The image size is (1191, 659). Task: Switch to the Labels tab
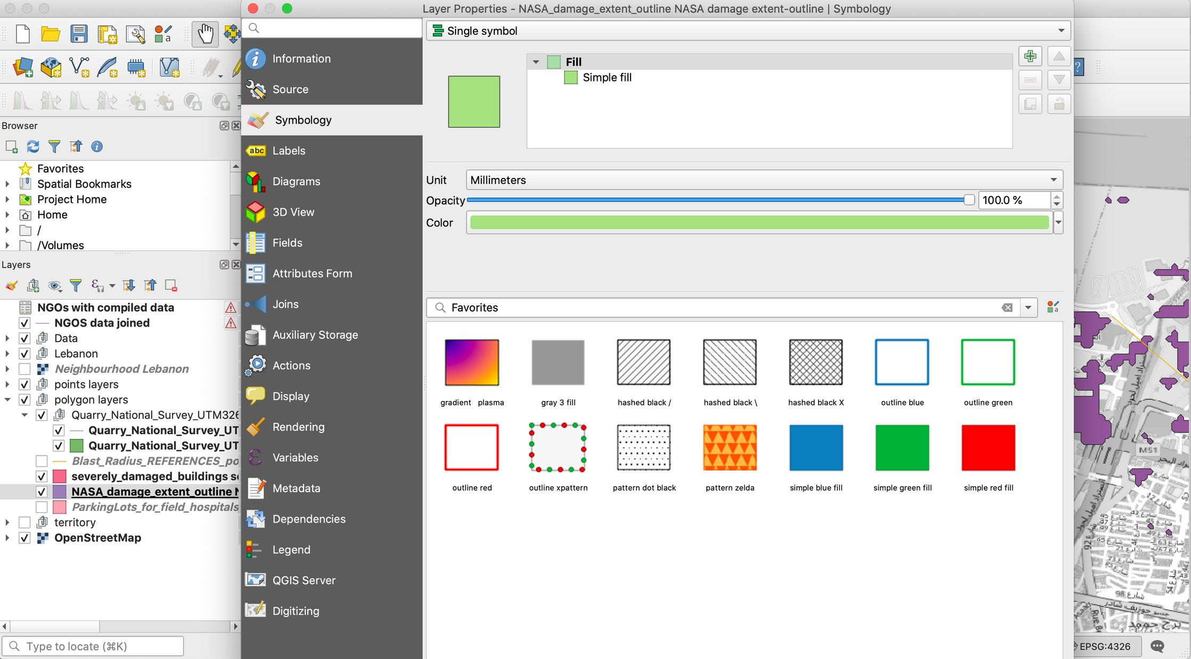(x=289, y=151)
